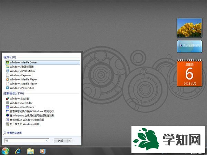Click the blank icon beside Windows Explorer
This screenshot has height=155, width=207.
click(x=8, y=75)
